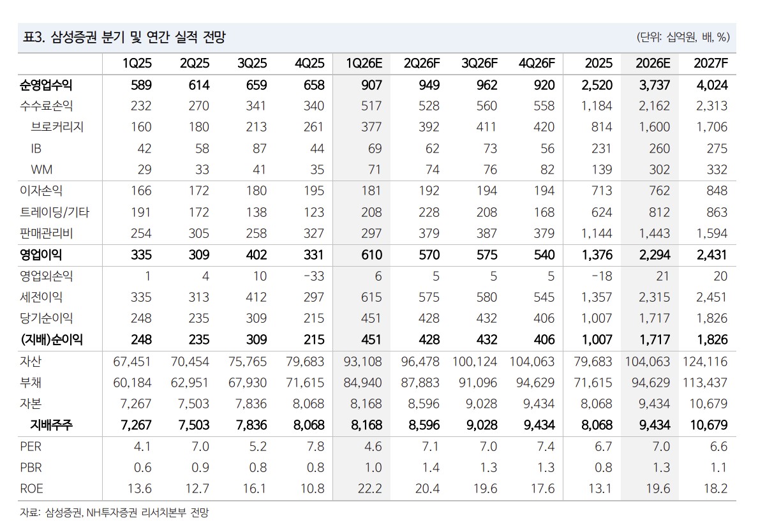Click the (지배)순이익 row label
The width and height of the screenshot is (758, 532).
pyautogui.click(x=51, y=340)
